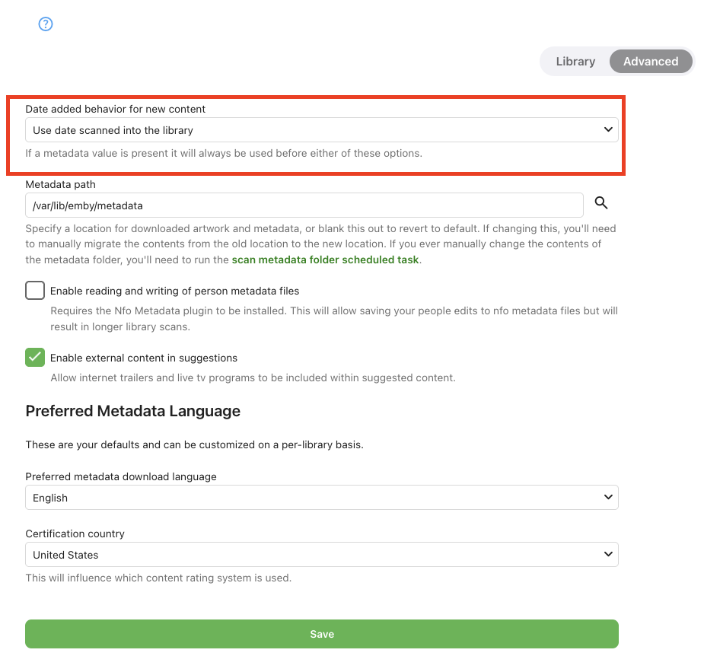Uncheck Enable external content in suggestions
Image resolution: width=704 pixels, height=672 pixels.
tap(35, 358)
